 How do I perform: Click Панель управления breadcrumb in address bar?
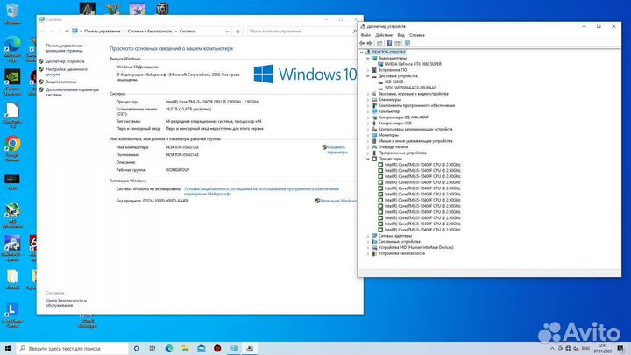(103, 31)
